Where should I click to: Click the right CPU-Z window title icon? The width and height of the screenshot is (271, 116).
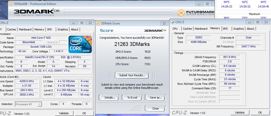tap(172, 22)
